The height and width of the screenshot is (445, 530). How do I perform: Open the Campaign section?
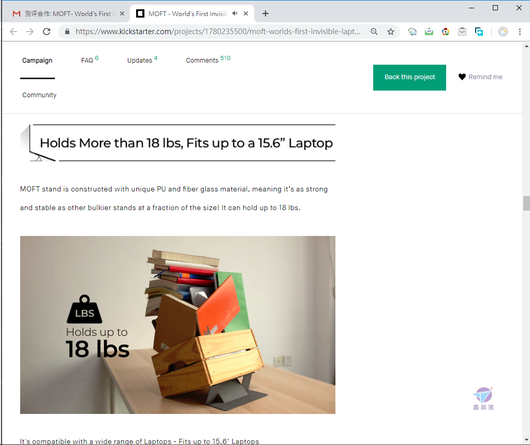click(x=37, y=61)
